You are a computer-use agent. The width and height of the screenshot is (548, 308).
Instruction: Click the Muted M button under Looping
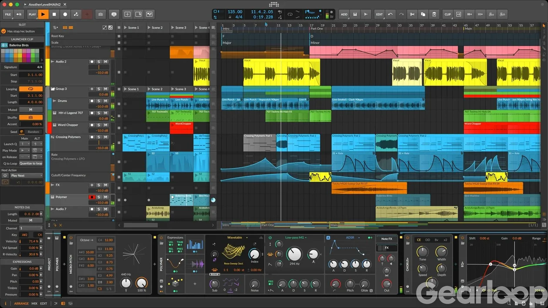tap(31, 110)
